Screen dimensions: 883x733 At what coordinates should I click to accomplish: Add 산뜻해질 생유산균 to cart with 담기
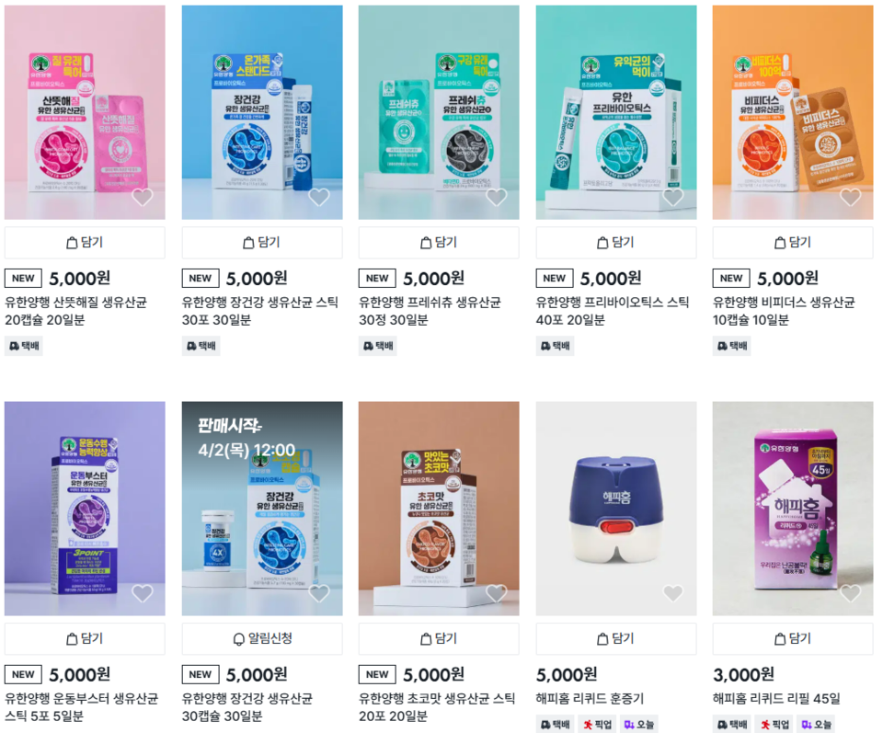click(85, 243)
